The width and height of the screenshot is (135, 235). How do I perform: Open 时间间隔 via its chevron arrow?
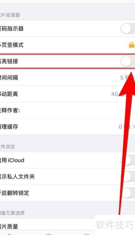(133, 77)
